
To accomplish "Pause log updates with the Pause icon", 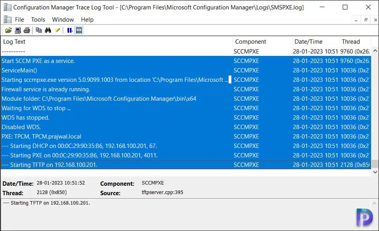I will (x=69, y=30).
